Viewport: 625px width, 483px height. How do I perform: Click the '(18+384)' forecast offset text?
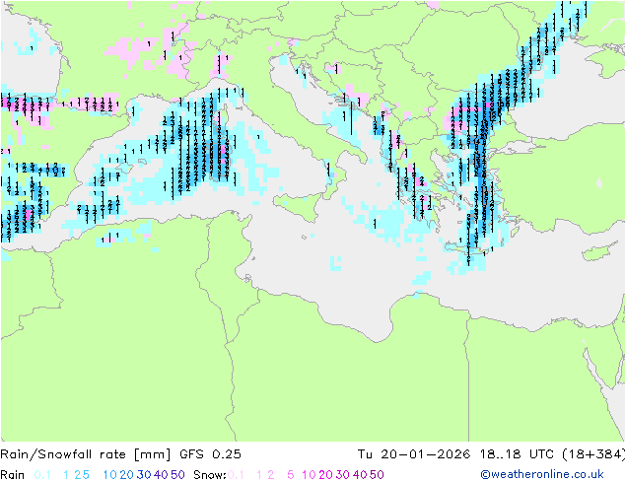click(x=593, y=454)
